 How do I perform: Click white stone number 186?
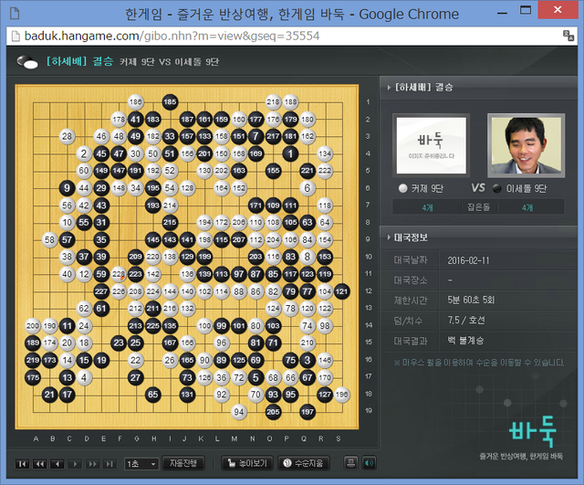(136, 101)
